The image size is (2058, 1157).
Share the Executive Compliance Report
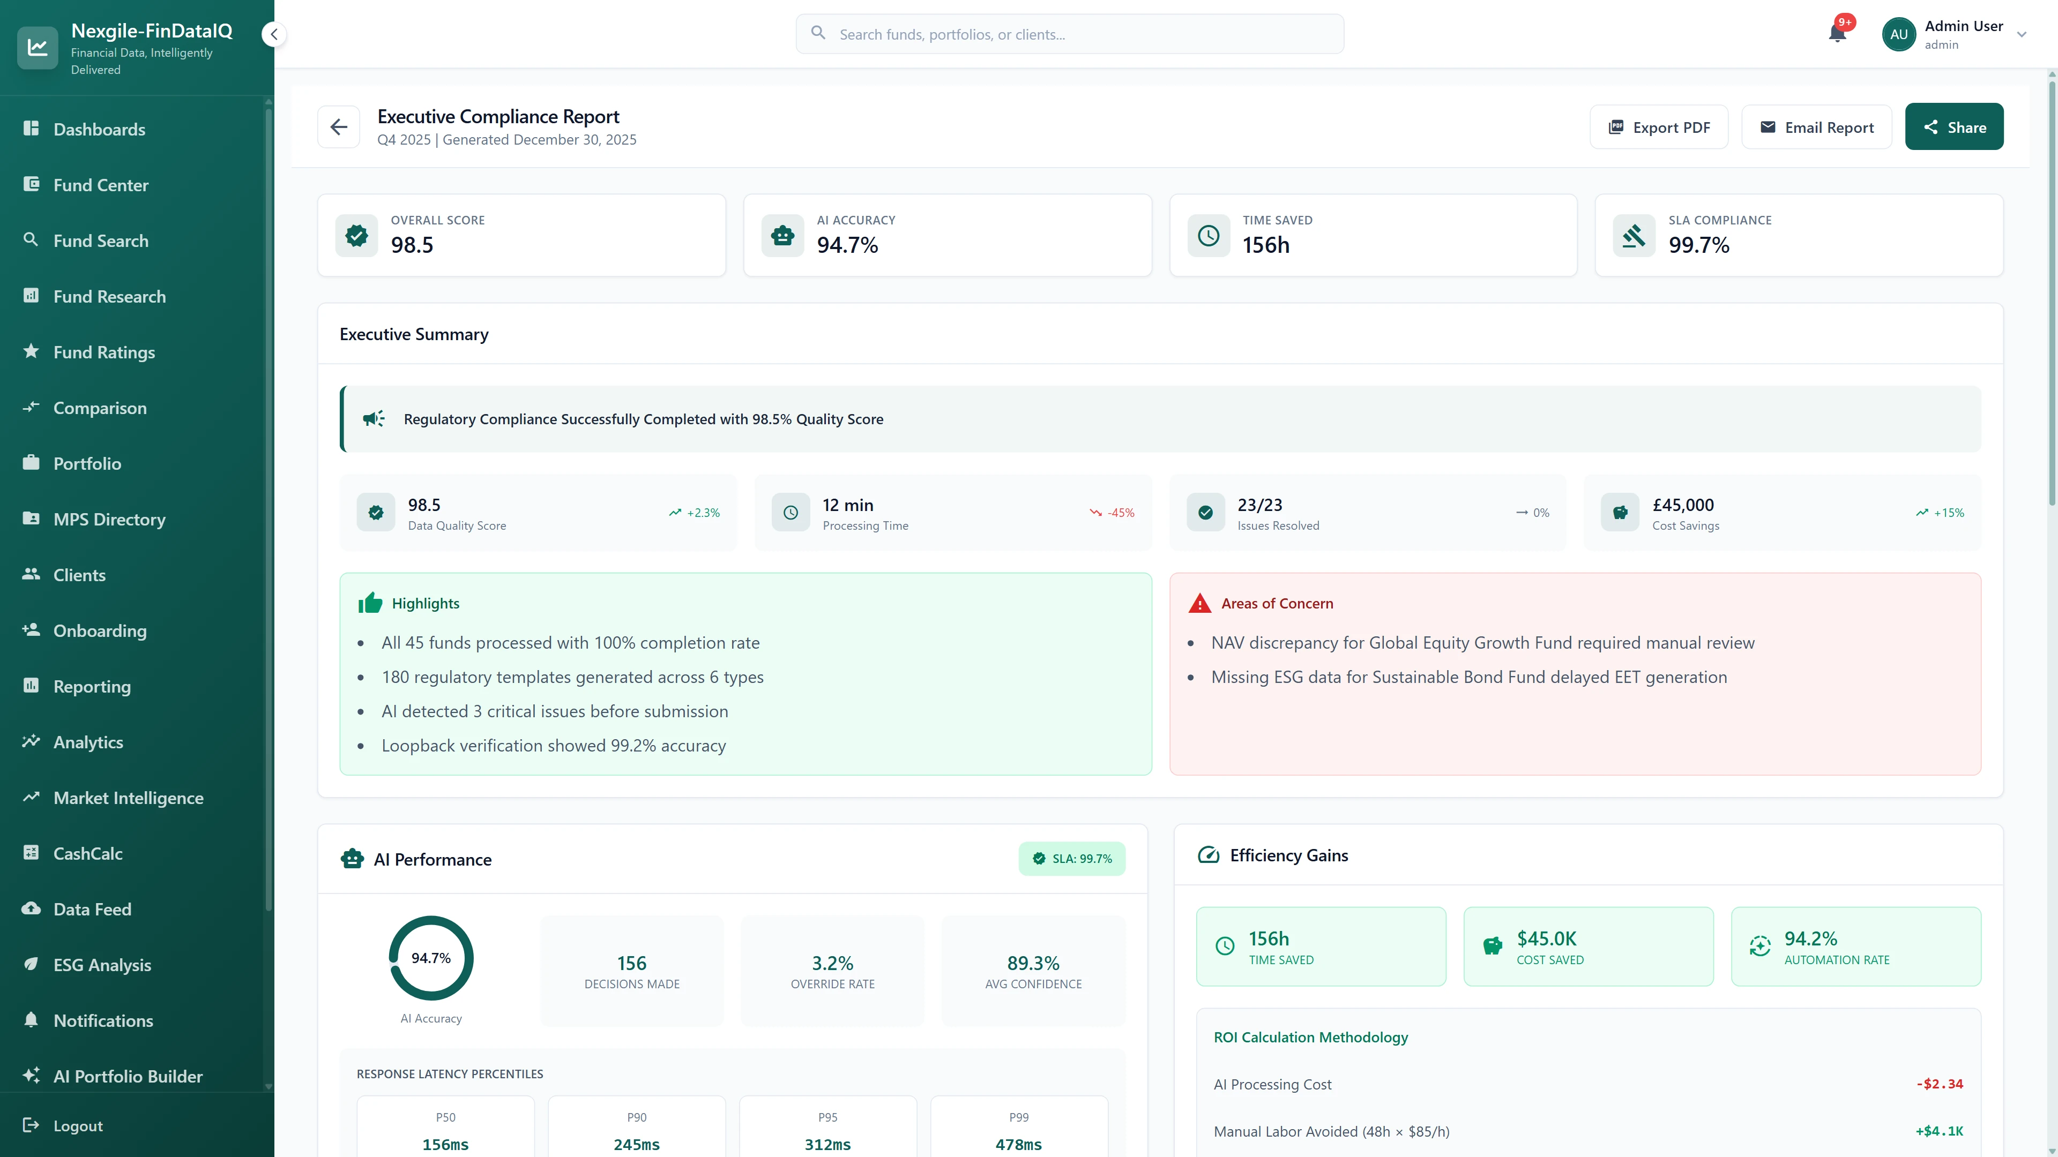click(1954, 126)
